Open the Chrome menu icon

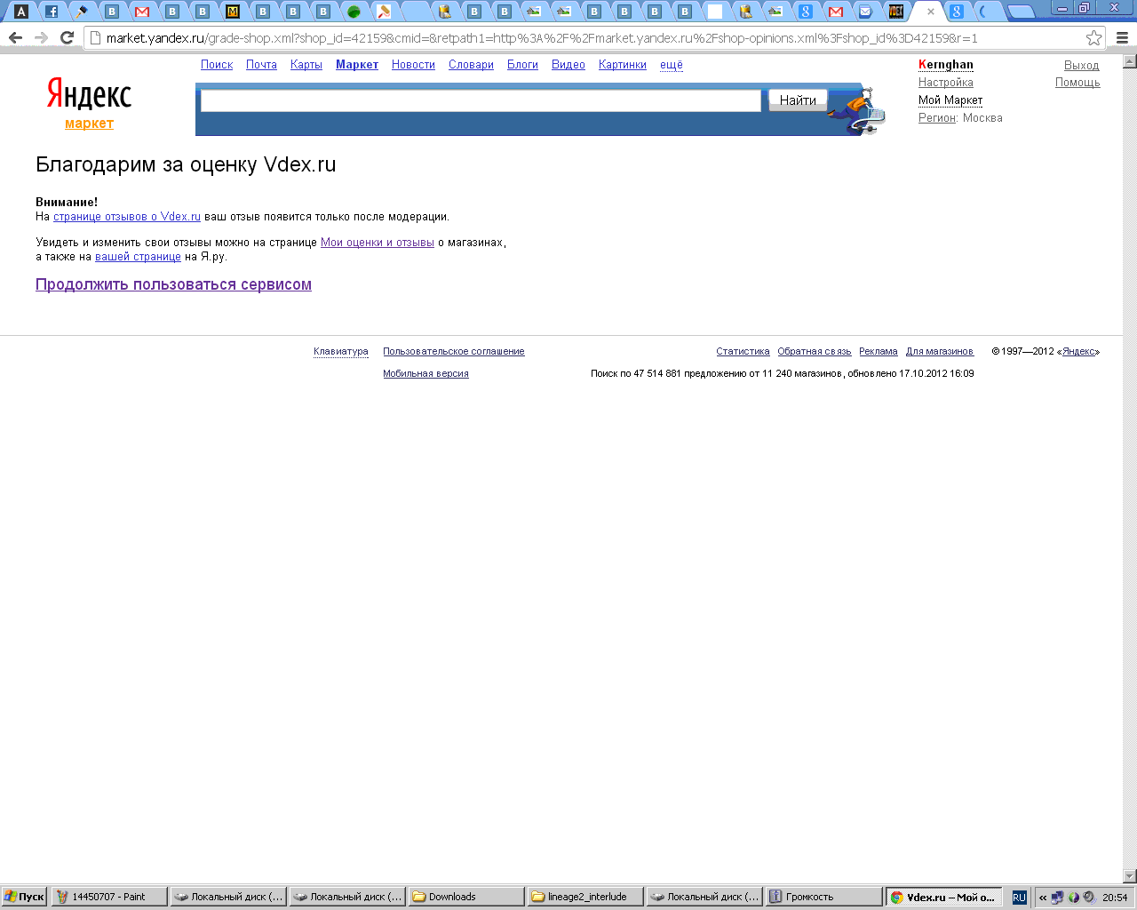click(x=1122, y=38)
